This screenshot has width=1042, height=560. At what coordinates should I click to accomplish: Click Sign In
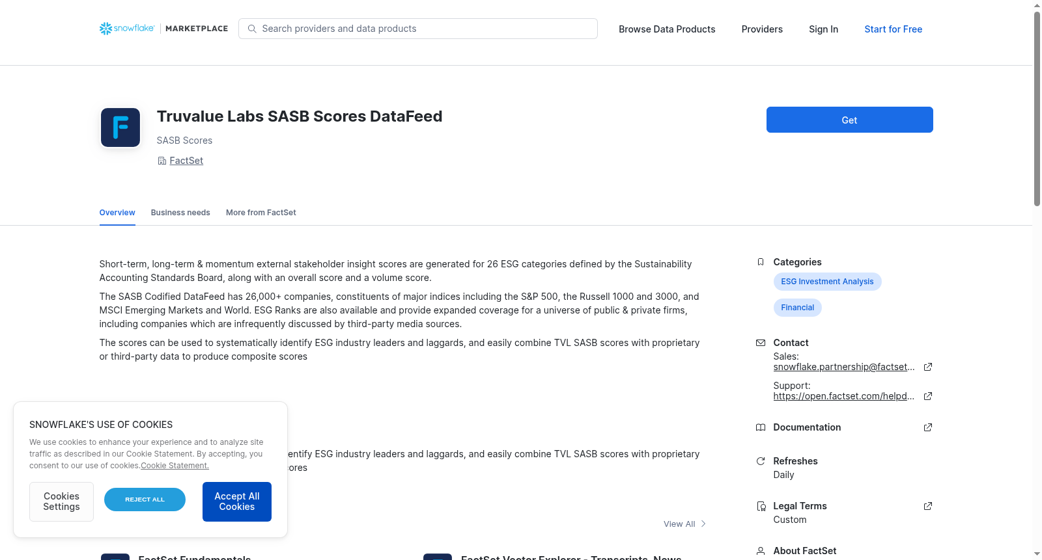pos(823,29)
